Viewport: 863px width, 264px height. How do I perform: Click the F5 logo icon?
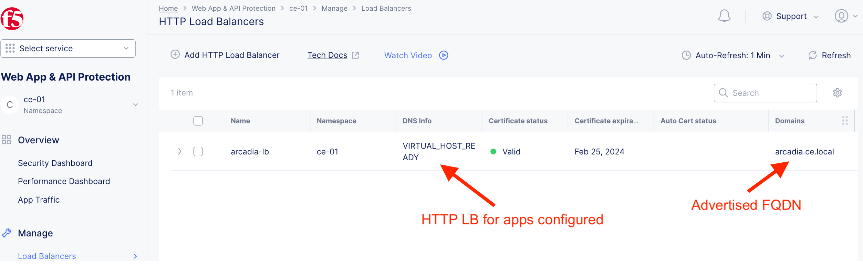[12, 19]
